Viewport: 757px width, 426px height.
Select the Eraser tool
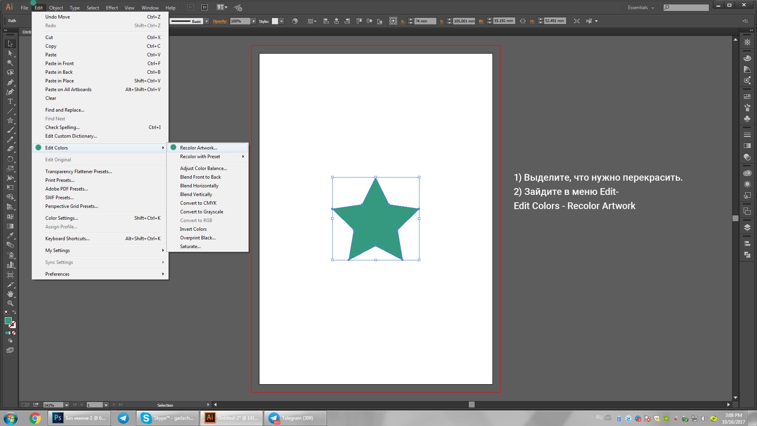pyautogui.click(x=10, y=149)
